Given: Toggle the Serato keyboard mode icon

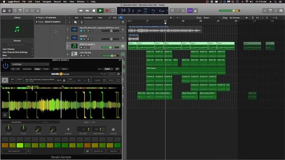Looking at the screenshot, I should point(87,151).
